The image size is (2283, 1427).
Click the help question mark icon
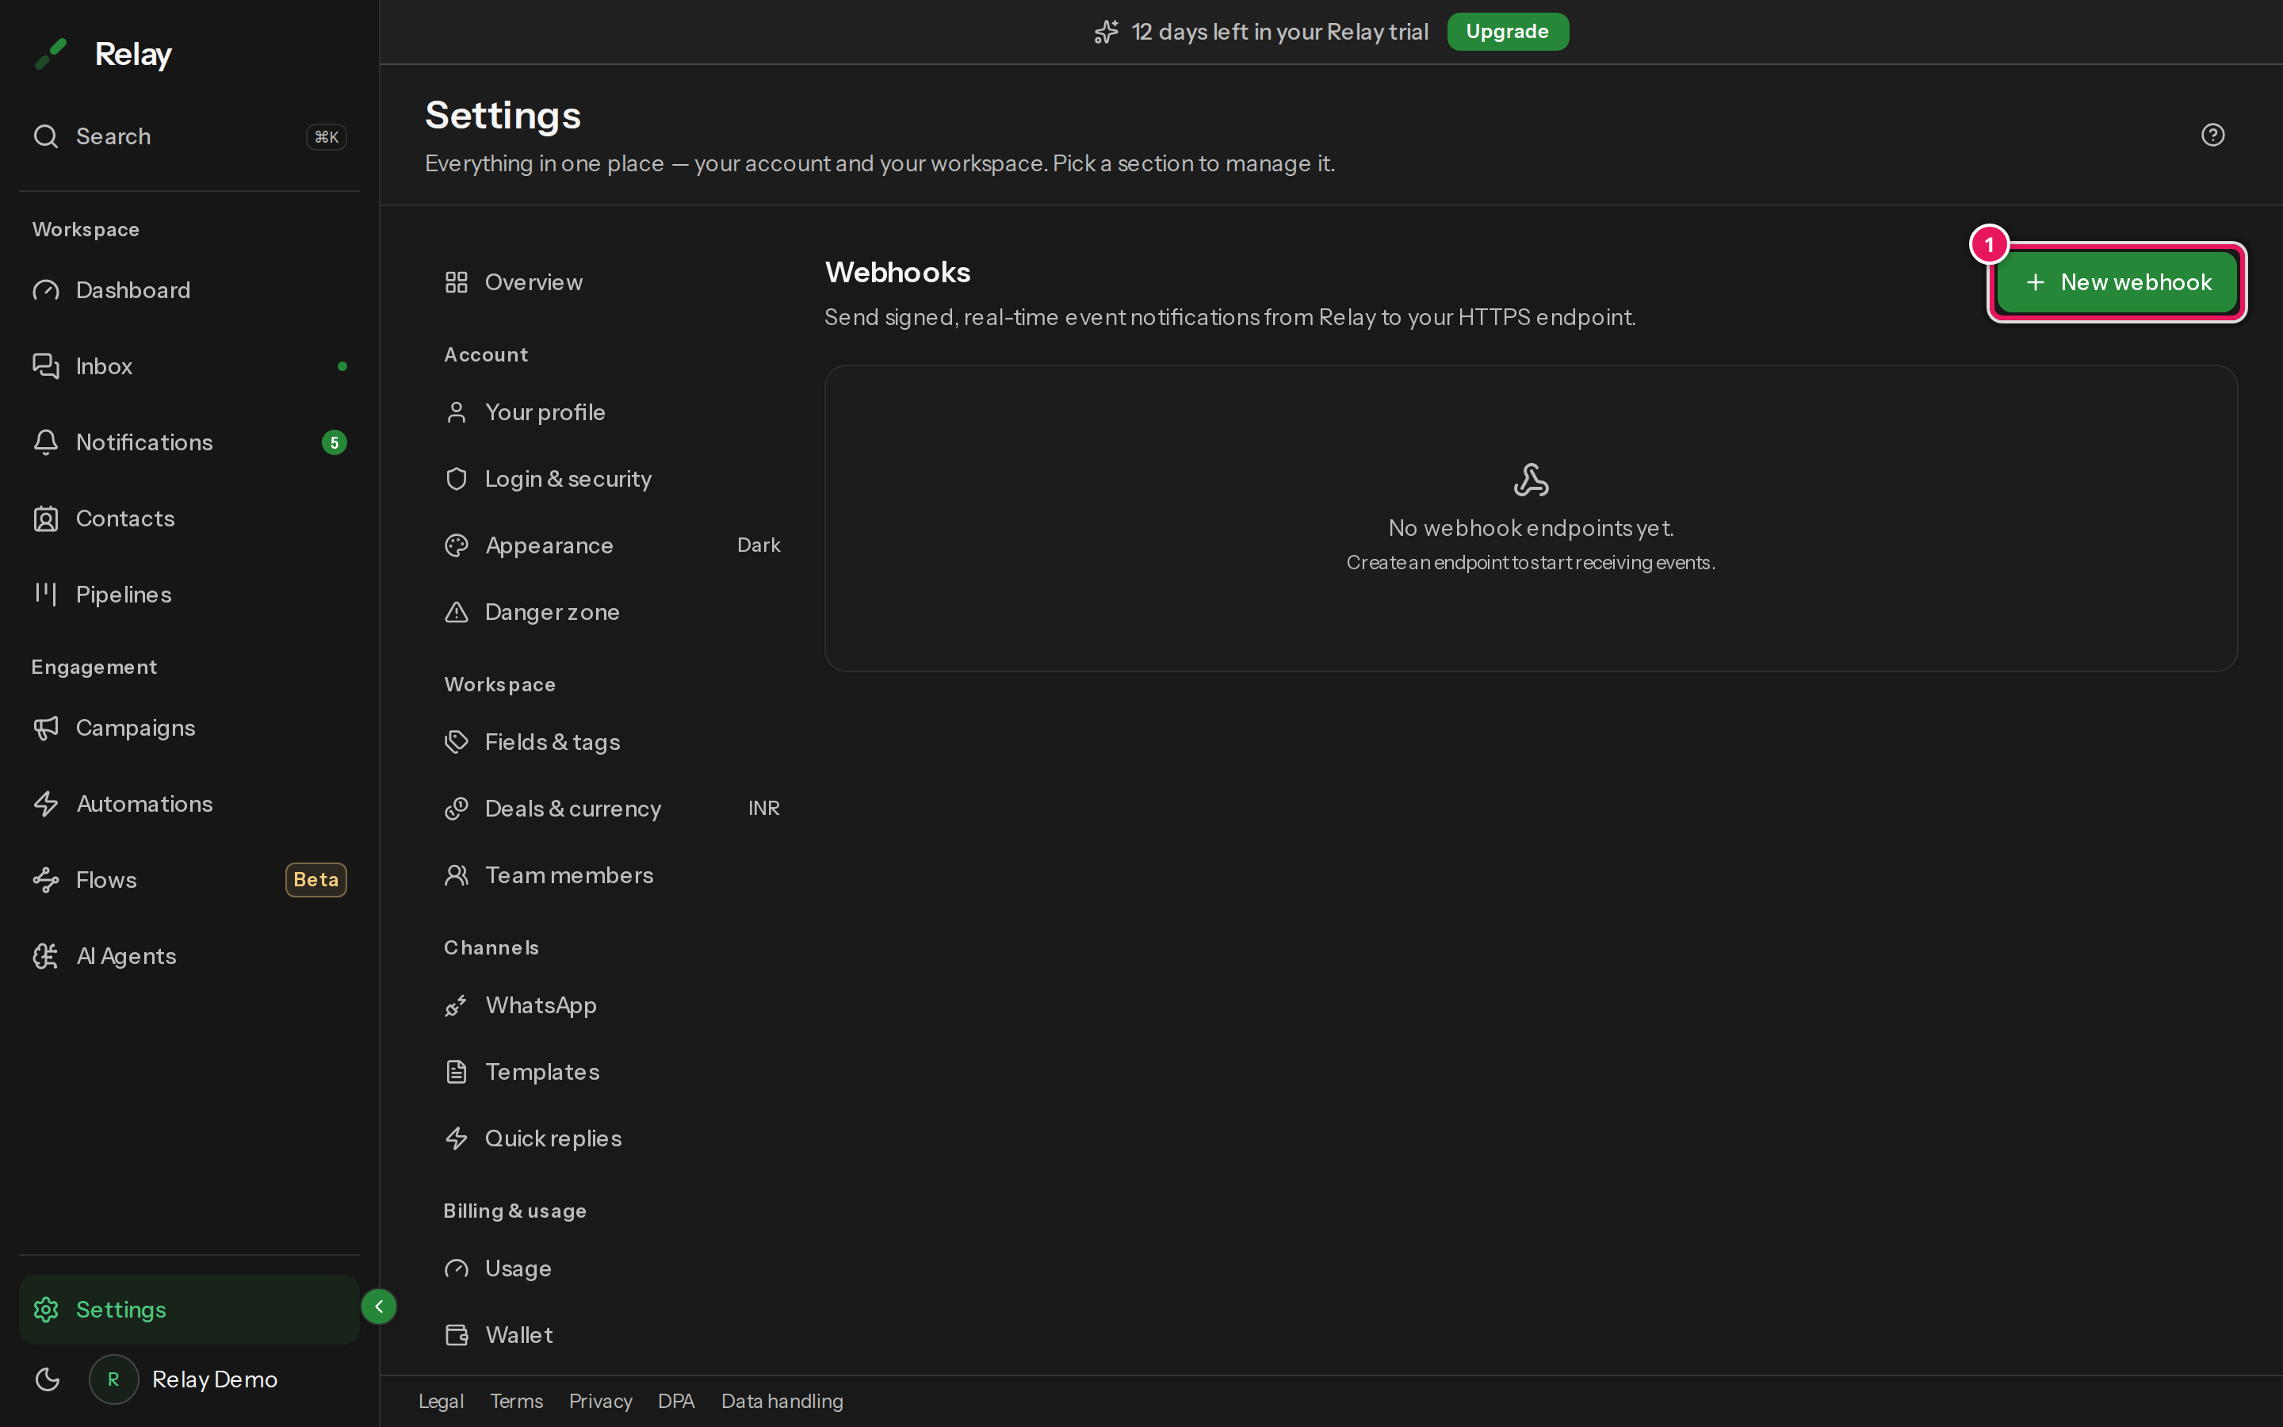pos(2212,135)
